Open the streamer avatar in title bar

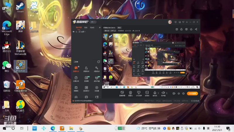point(170,22)
